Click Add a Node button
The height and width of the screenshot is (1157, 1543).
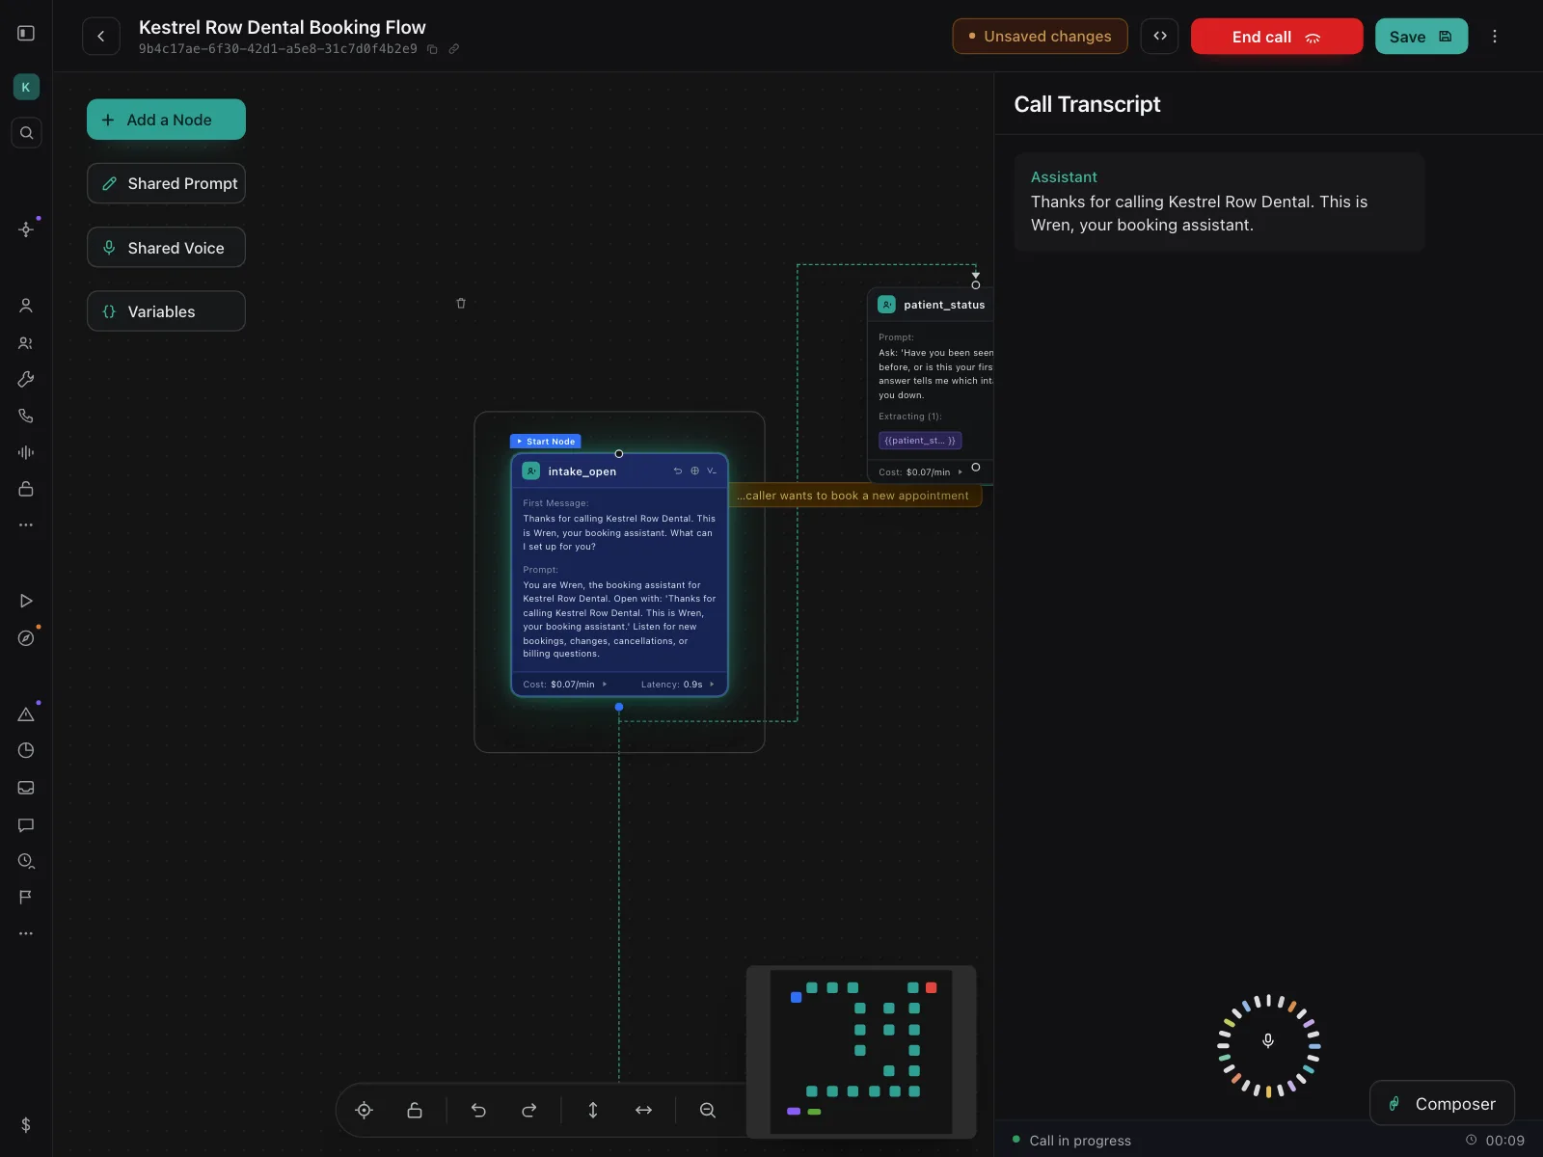pos(166,120)
